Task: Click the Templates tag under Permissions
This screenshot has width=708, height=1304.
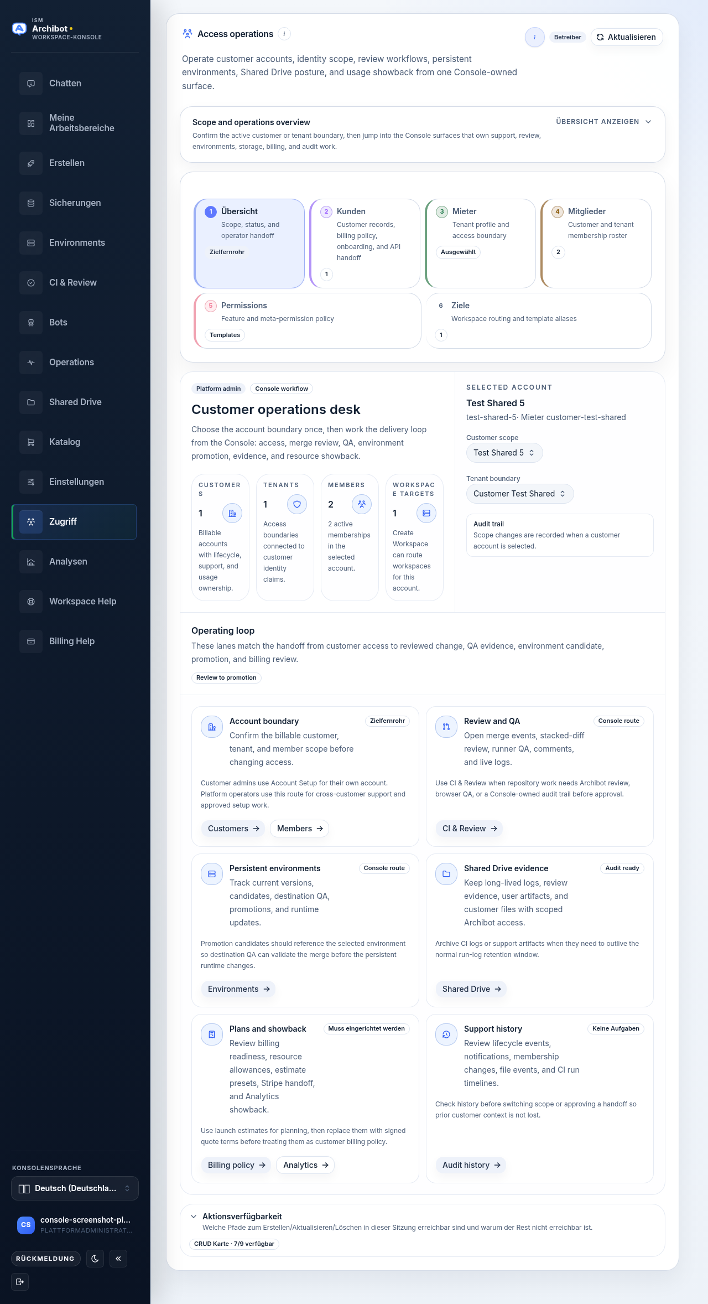Action: (x=225, y=335)
